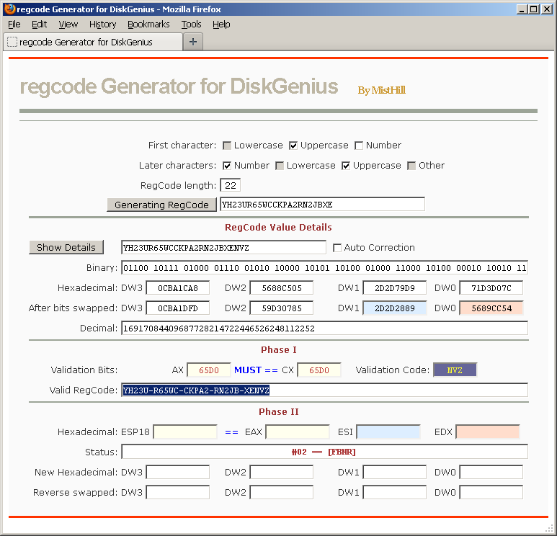The height and width of the screenshot is (536, 557).
Task: Focus New Hexadecimal DW3 field
Action: [177, 473]
